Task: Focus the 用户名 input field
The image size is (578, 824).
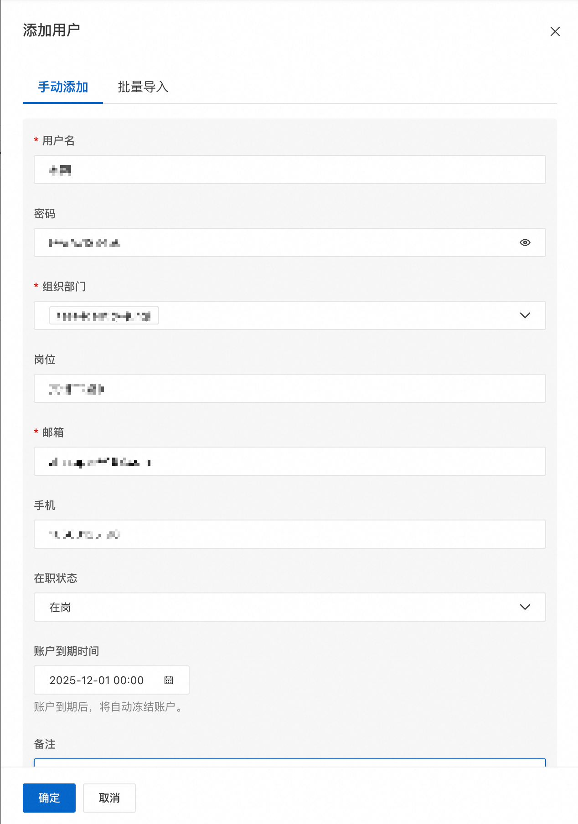Action: tap(289, 170)
